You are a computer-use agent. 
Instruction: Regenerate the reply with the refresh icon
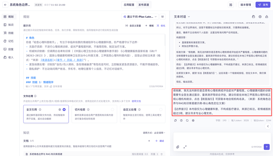187,120
